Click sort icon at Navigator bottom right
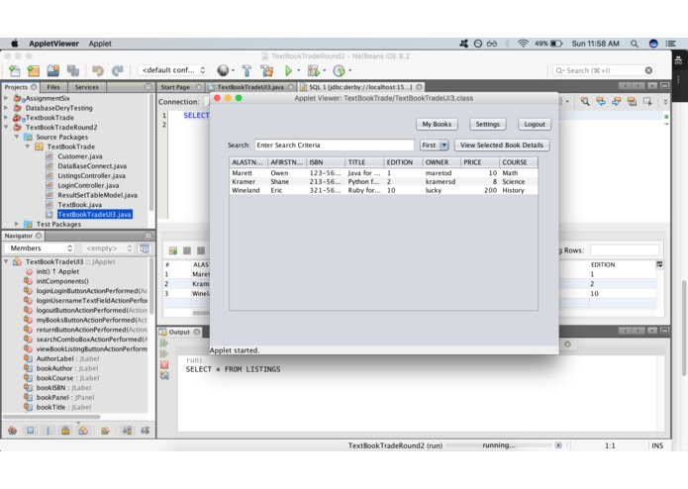688x489 pixels. pyautogui.click(x=145, y=431)
